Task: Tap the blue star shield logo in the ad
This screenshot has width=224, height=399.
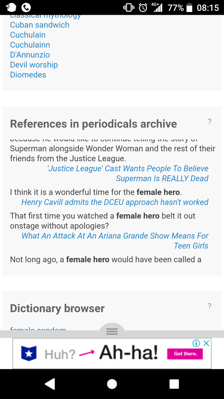Action: [29, 353]
